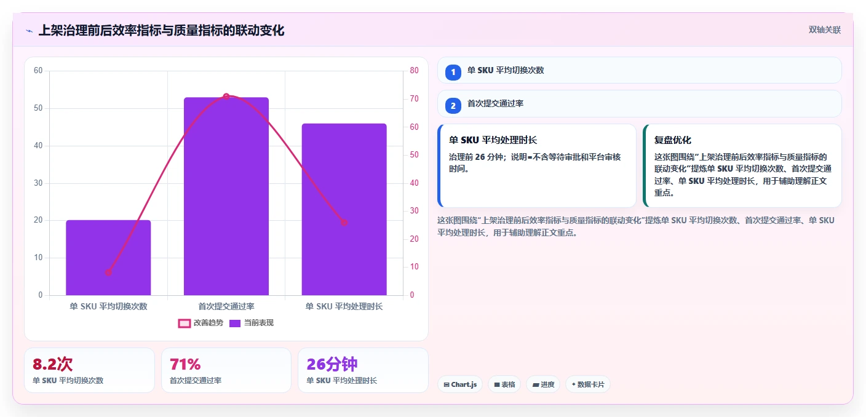Click the title 上架治理前后效率指标与质量指标的联动变化
Viewport: 866px width, 417px height.
point(161,31)
